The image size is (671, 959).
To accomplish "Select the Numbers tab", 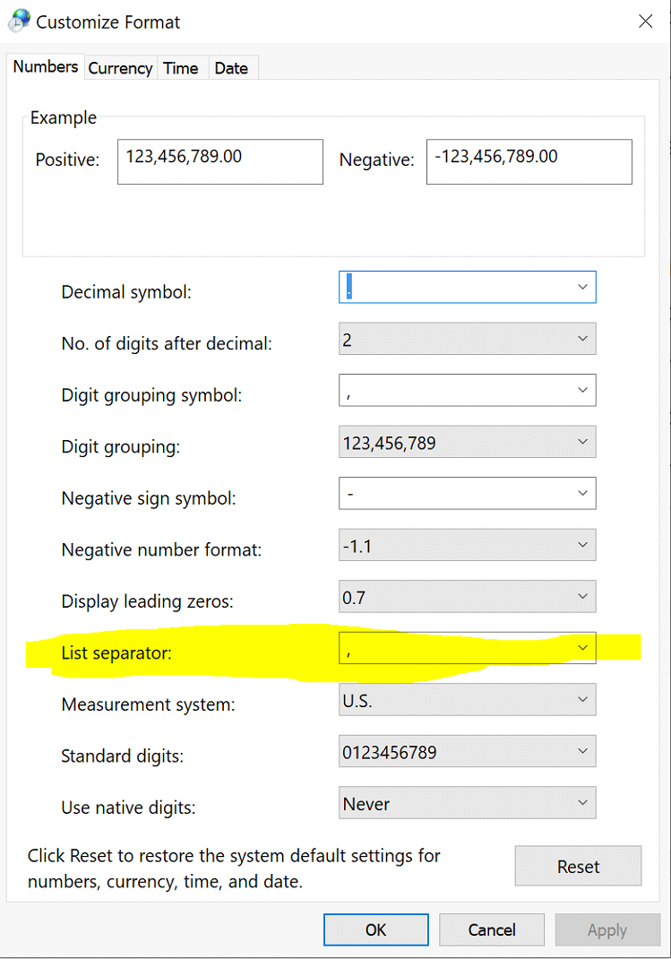I will [46, 66].
